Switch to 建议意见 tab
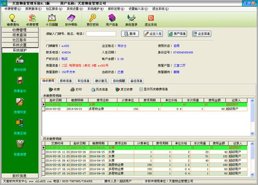 click(101, 81)
